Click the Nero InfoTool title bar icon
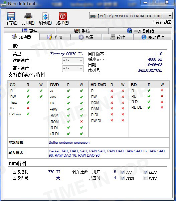The height and width of the screenshot is (201, 176). (x=4, y=3)
